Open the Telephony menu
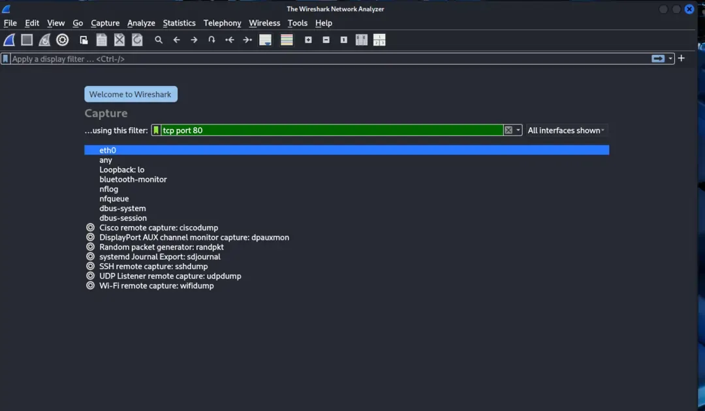The image size is (705, 411). click(222, 23)
